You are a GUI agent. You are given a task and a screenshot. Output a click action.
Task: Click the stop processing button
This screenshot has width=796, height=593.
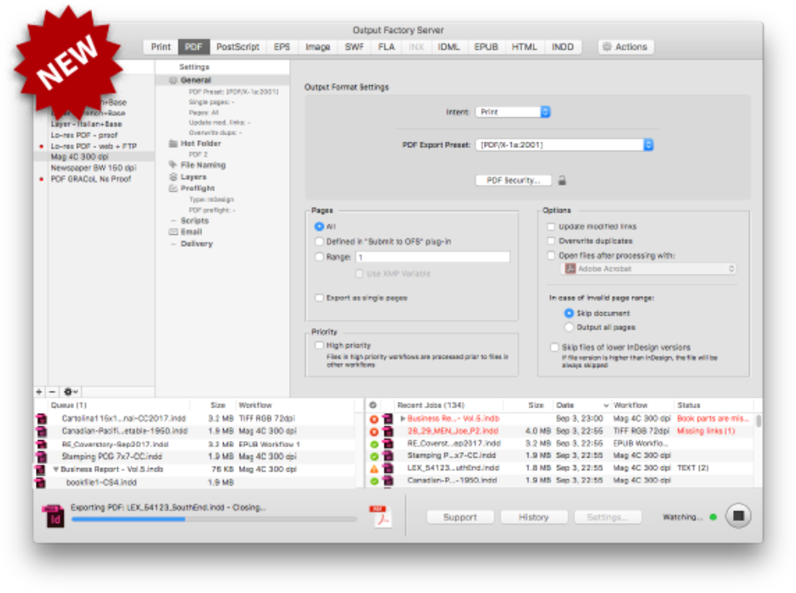(x=738, y=516)
